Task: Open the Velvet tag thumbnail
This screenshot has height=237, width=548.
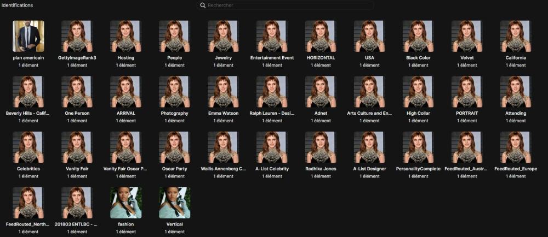Action: point(467,36)
